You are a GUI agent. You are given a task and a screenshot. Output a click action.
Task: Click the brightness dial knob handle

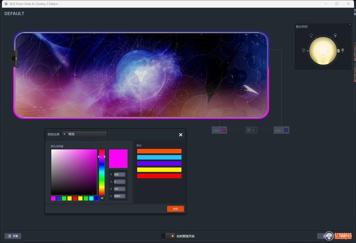[338, 51]
